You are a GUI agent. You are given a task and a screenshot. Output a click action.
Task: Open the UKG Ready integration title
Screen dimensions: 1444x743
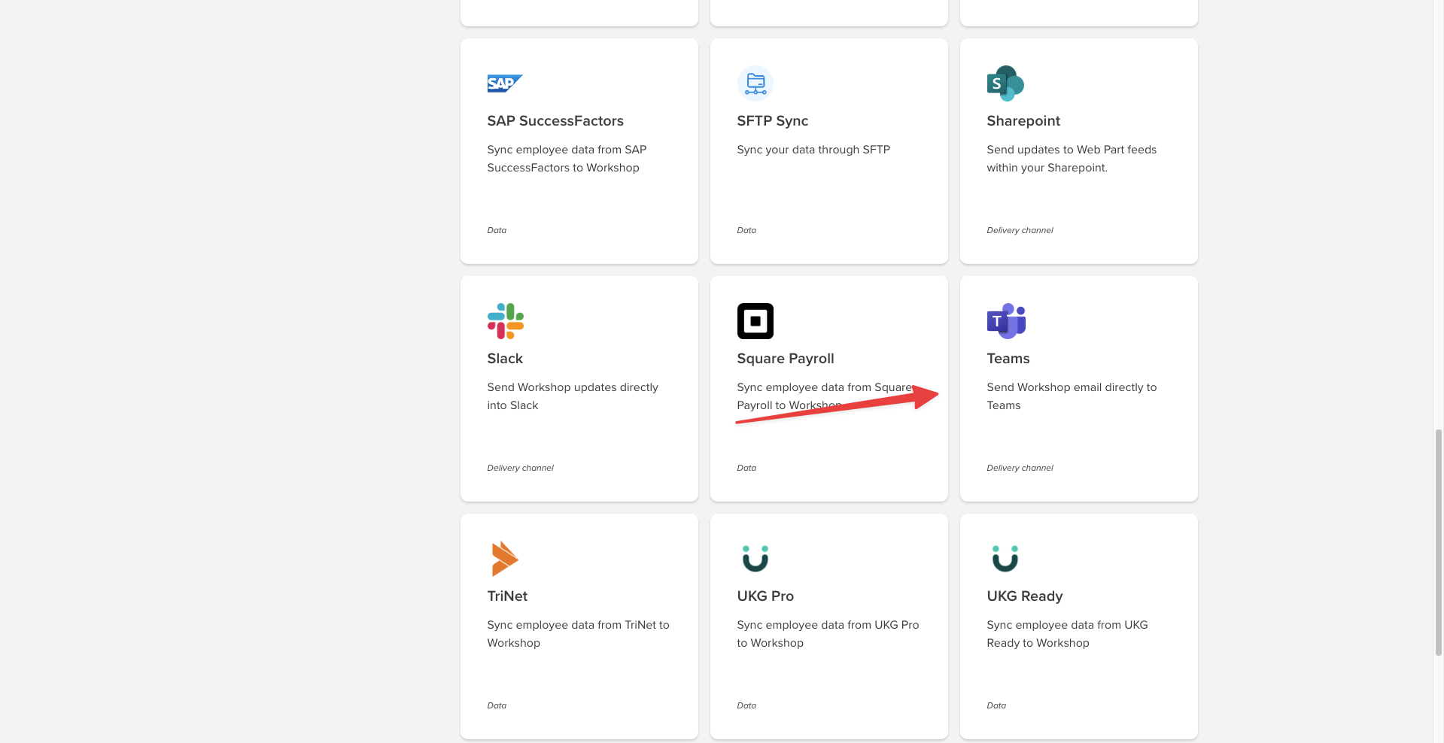(x=1025, y=596)
